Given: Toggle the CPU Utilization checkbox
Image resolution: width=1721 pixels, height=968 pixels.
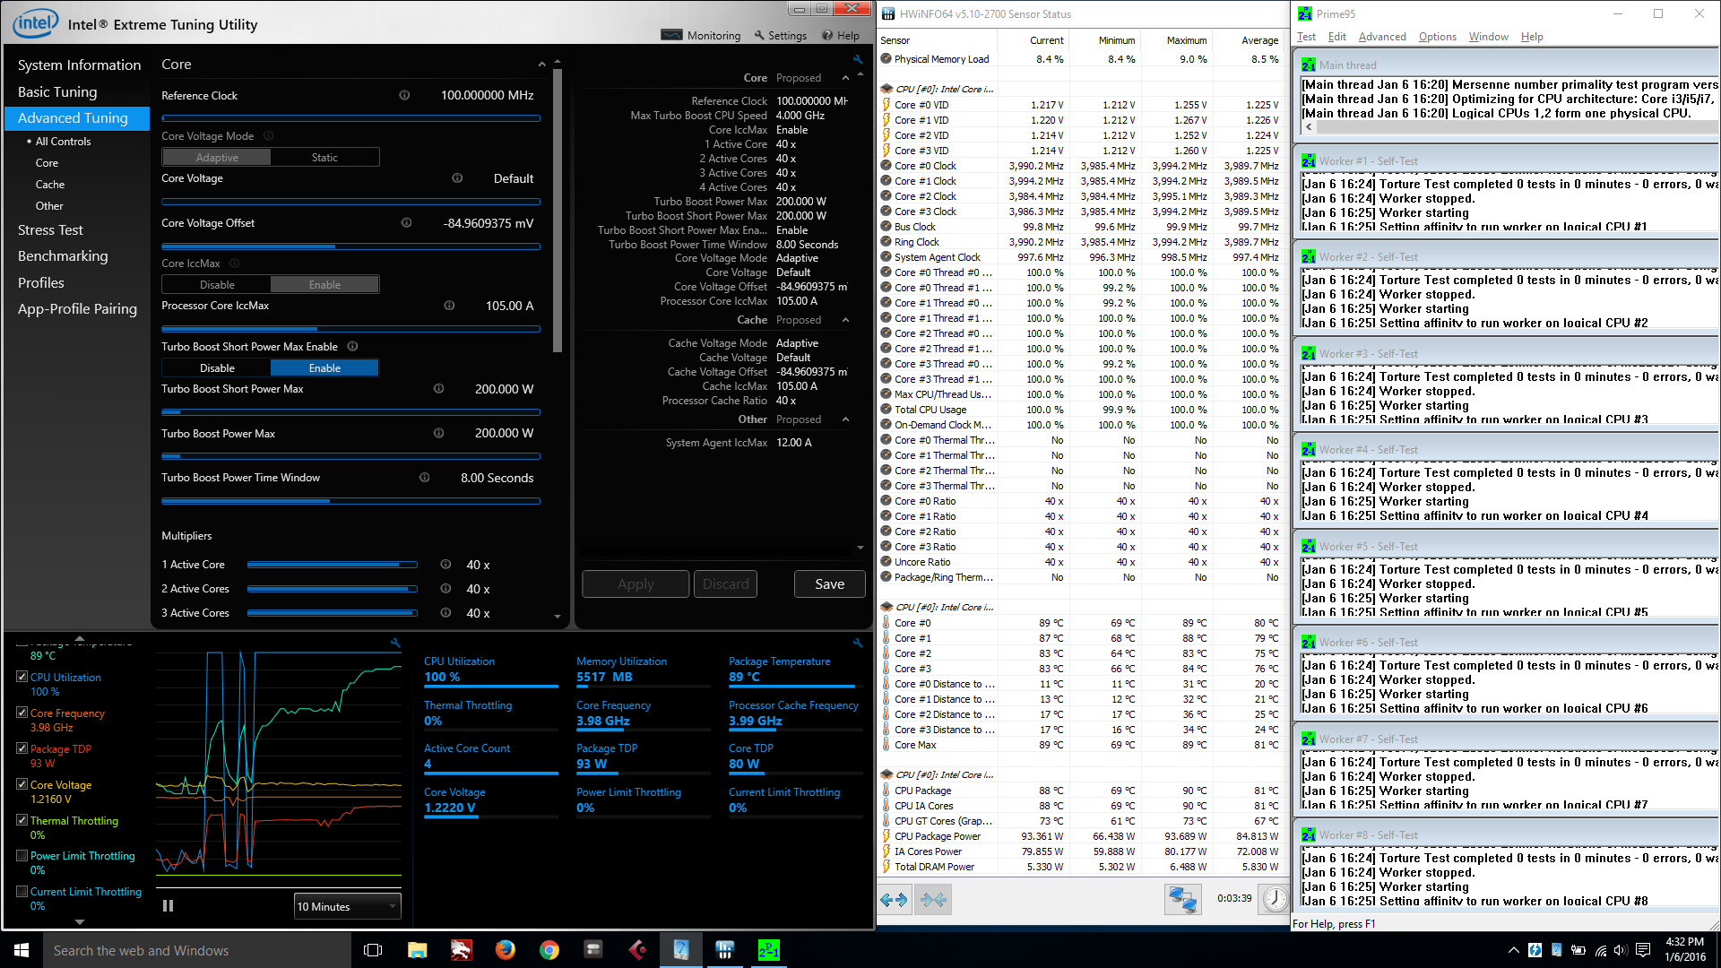Looking at the screenshot, I should (x=22, y=677).
